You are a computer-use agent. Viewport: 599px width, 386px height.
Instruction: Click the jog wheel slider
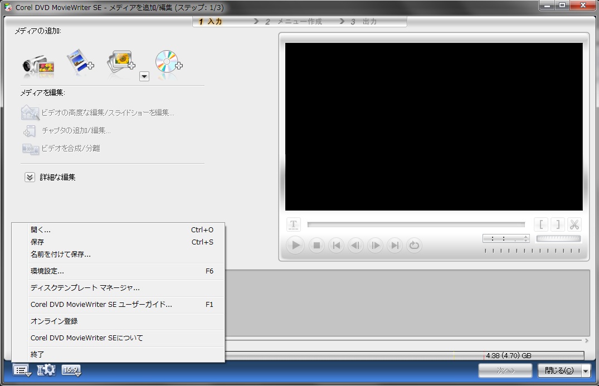[558, 238]
